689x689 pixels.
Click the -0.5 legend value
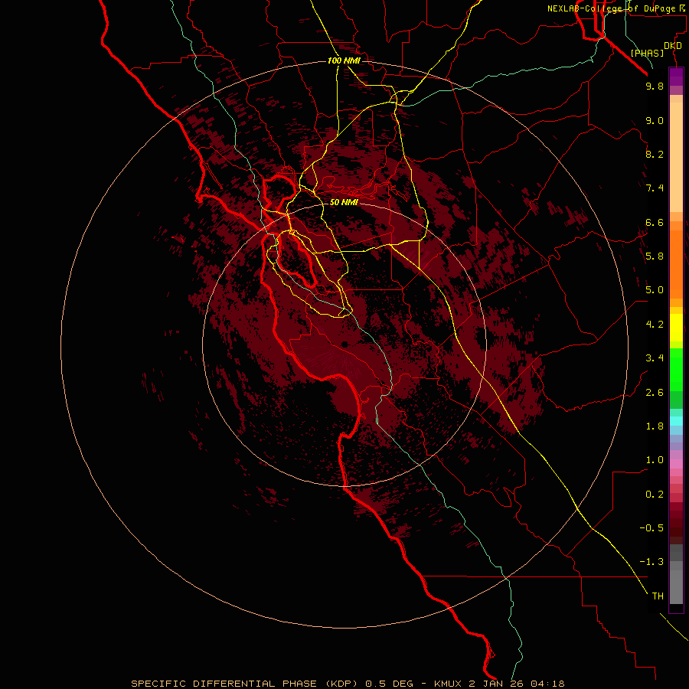[651, 528]
